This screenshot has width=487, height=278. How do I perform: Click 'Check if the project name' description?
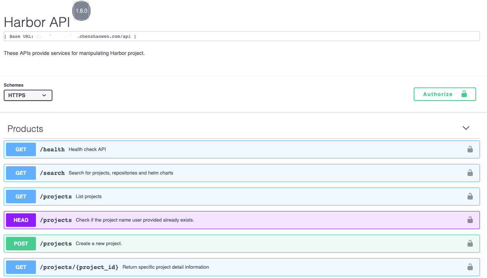tap(135, 220)
